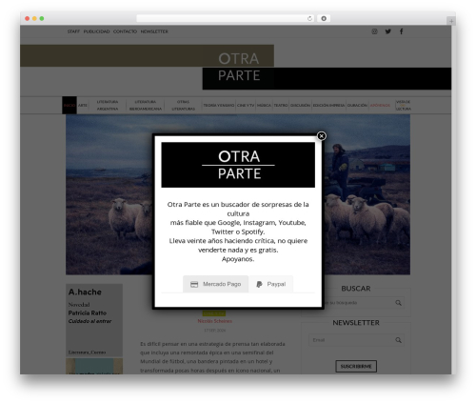Select Cine y TV menu item
The image size is (476, 403).
tap(246, 105)
